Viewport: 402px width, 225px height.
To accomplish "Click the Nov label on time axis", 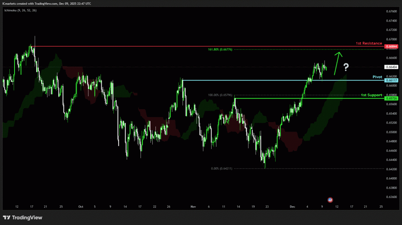I will click(x=193, y=206).
